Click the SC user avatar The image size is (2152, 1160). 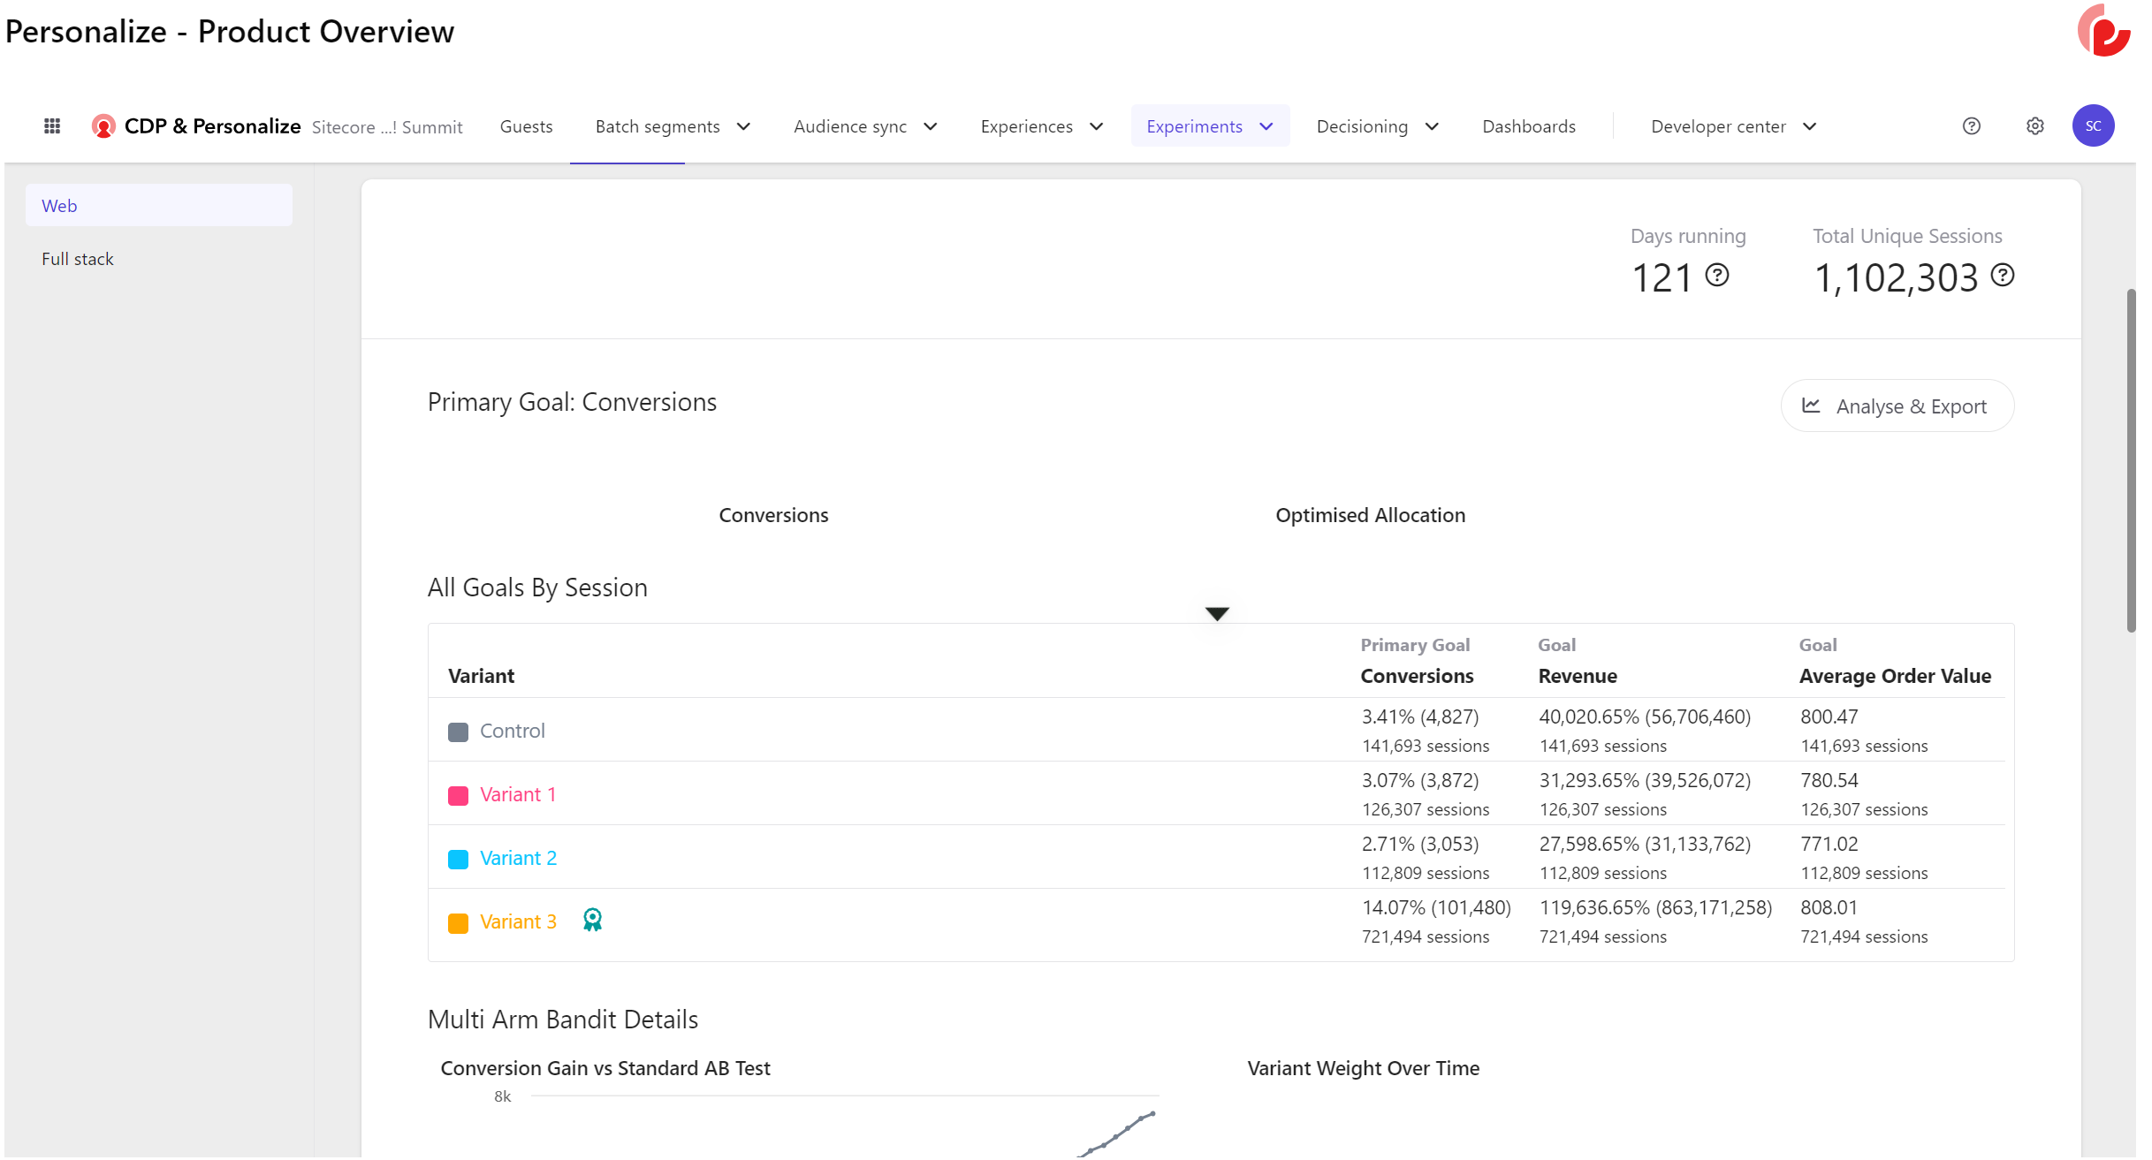pos(2092,126)
